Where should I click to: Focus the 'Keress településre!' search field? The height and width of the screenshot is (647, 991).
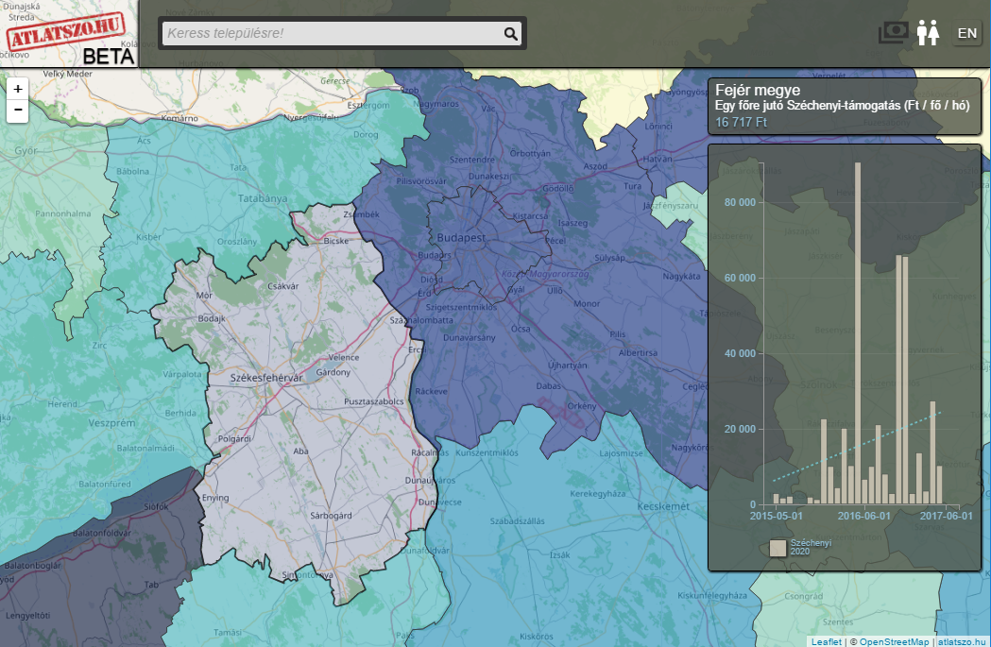331,34
